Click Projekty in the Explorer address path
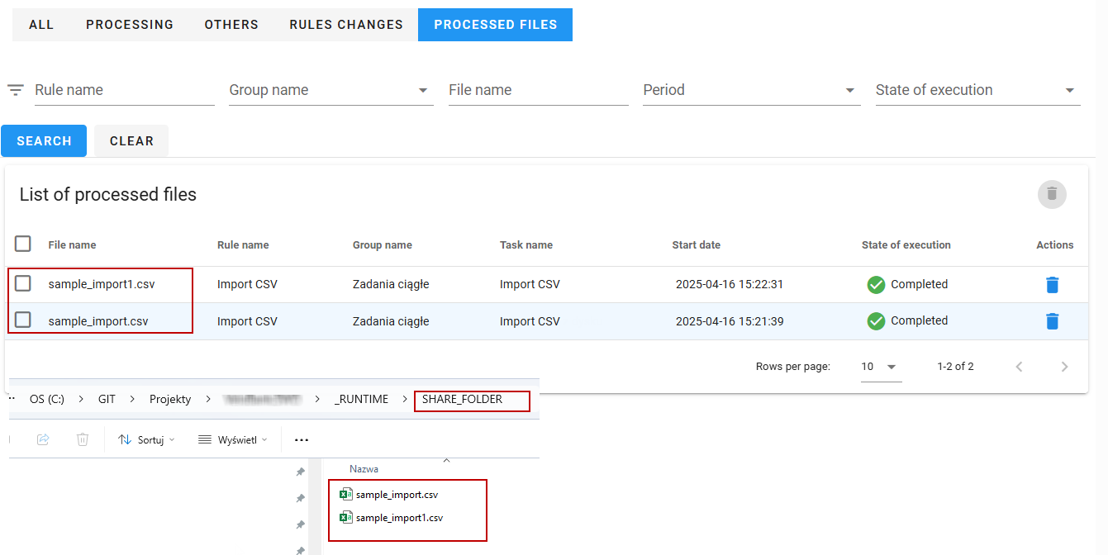The image size is (1108, 555). pos(170,400)
